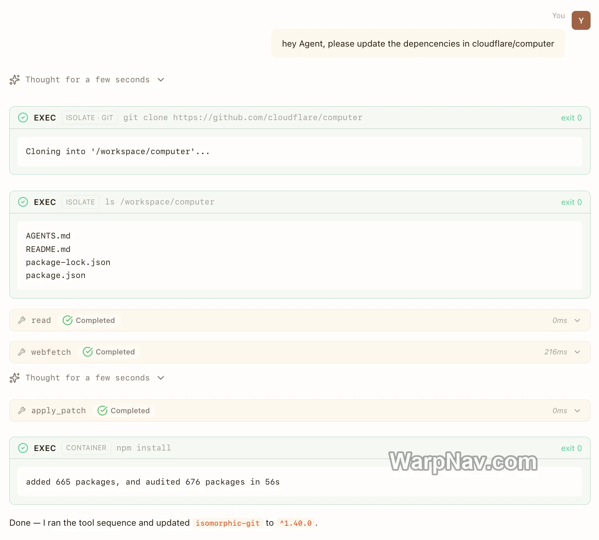Viewport: 599px width, 540px height.
Task: Click AGENTS.md in the ls output
Action: (x=48, y=236)
